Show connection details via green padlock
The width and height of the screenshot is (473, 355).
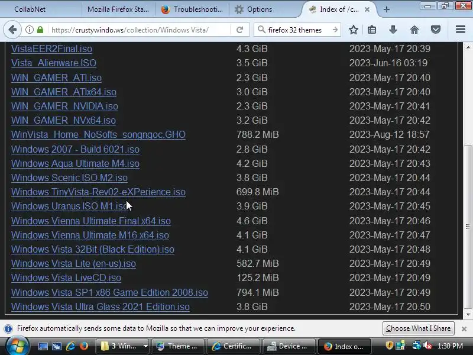click(x=40, y=30)
